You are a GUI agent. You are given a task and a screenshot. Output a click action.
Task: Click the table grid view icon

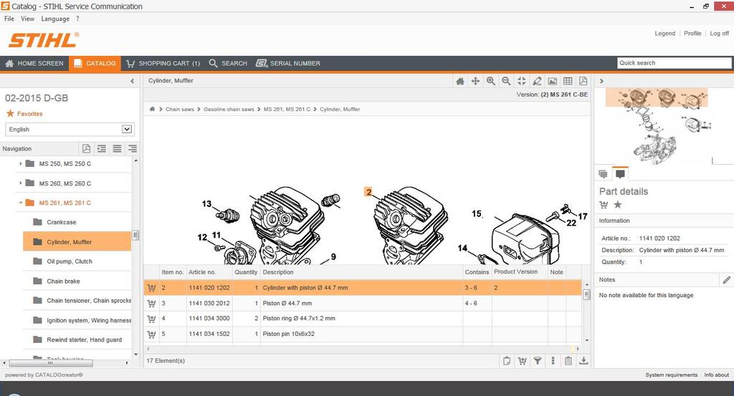[x=568, y=82]
